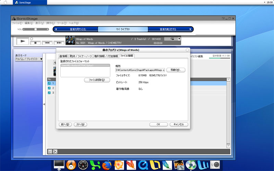Open the orange disc burner dock icon
The height and width of the screenshot is (171, 274).
(x=71, y=165)
